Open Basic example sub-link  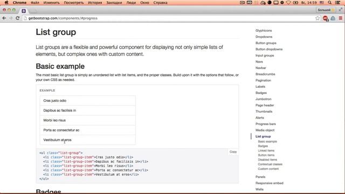point(267,141)
